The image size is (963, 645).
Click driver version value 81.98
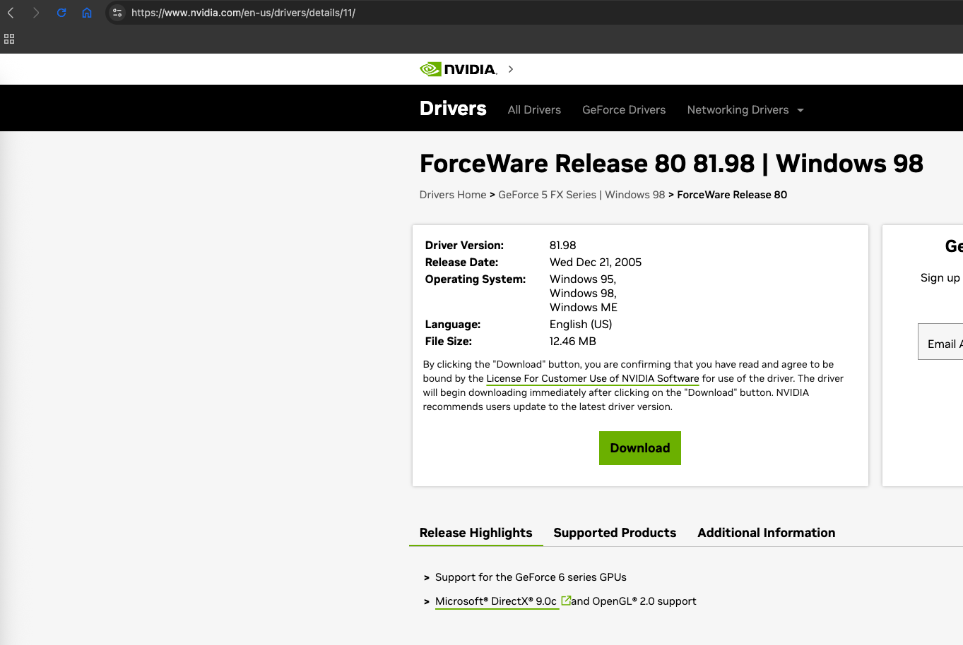pos(563,246)
